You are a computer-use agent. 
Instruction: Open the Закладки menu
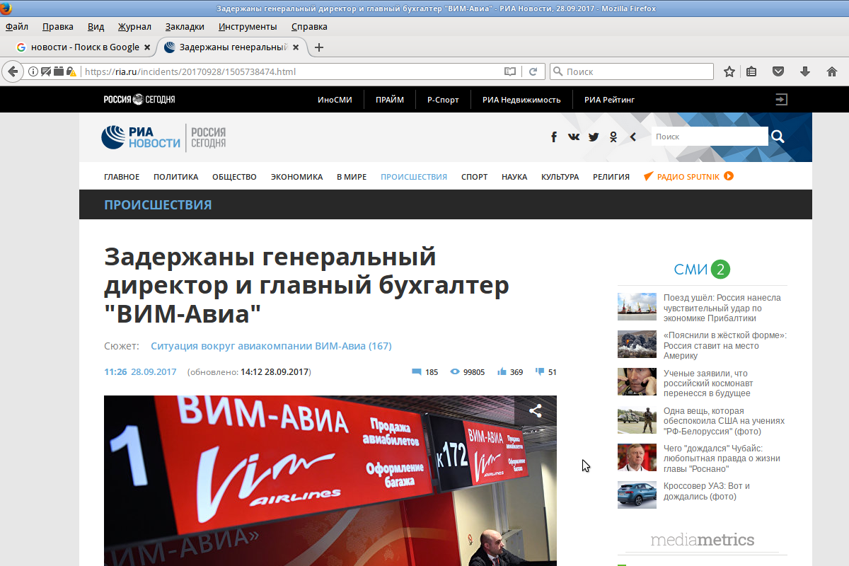pos(185,27)
